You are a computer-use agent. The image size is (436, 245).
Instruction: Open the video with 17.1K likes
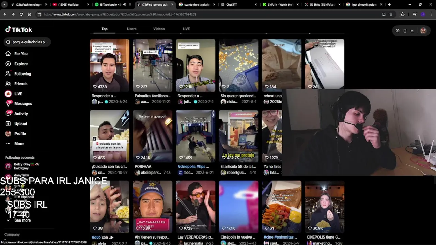pyautogui.click(x=238, y=207)
